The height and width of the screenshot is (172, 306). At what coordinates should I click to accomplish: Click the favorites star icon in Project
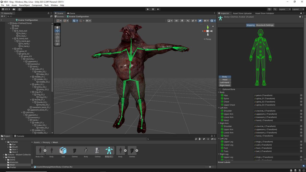tap(208, 139)
